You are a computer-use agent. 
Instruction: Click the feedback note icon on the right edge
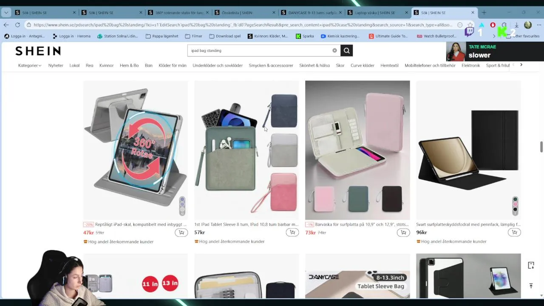pyautogui.click(x=531, y=265)
